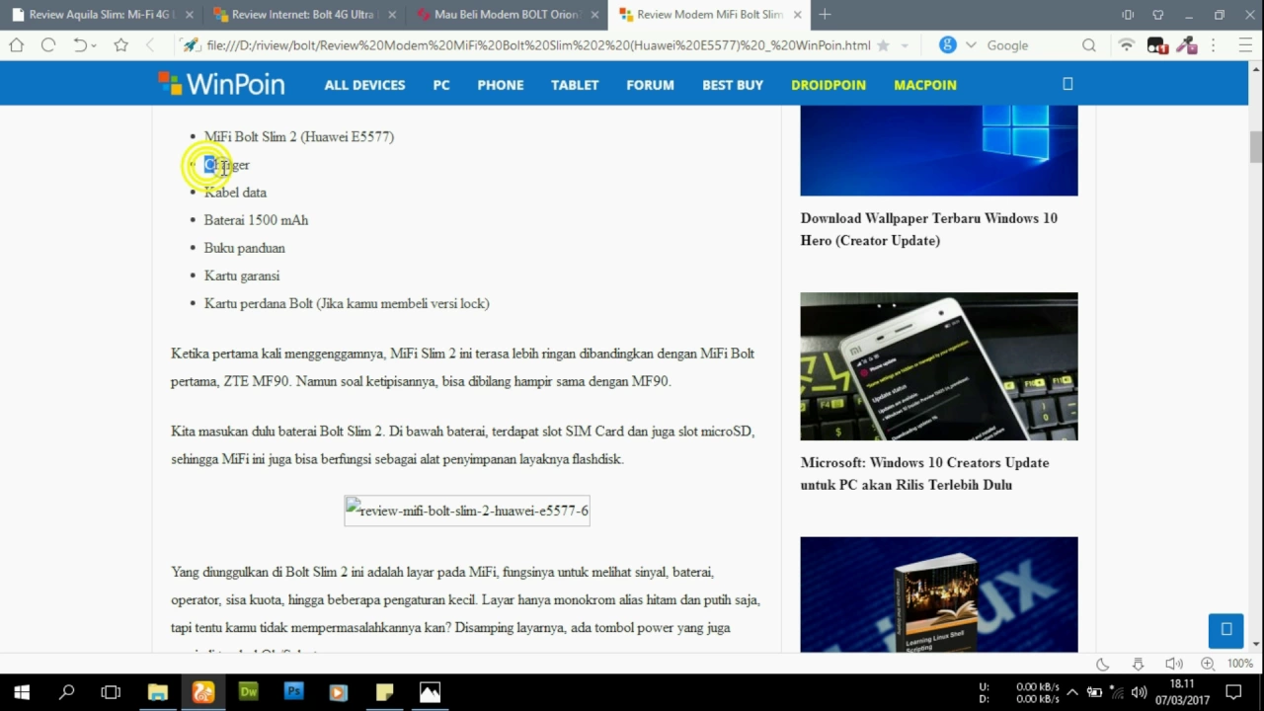1264x711 pixels.
Task: Open the TABLET menu item
Action: tap(575, 85)
